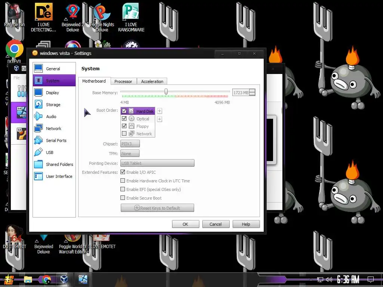Viewport: 383px width, 287px height.
Task: Launch Peggle World of Warcraft Edition shortcut
Action: [x=73, y=244]
